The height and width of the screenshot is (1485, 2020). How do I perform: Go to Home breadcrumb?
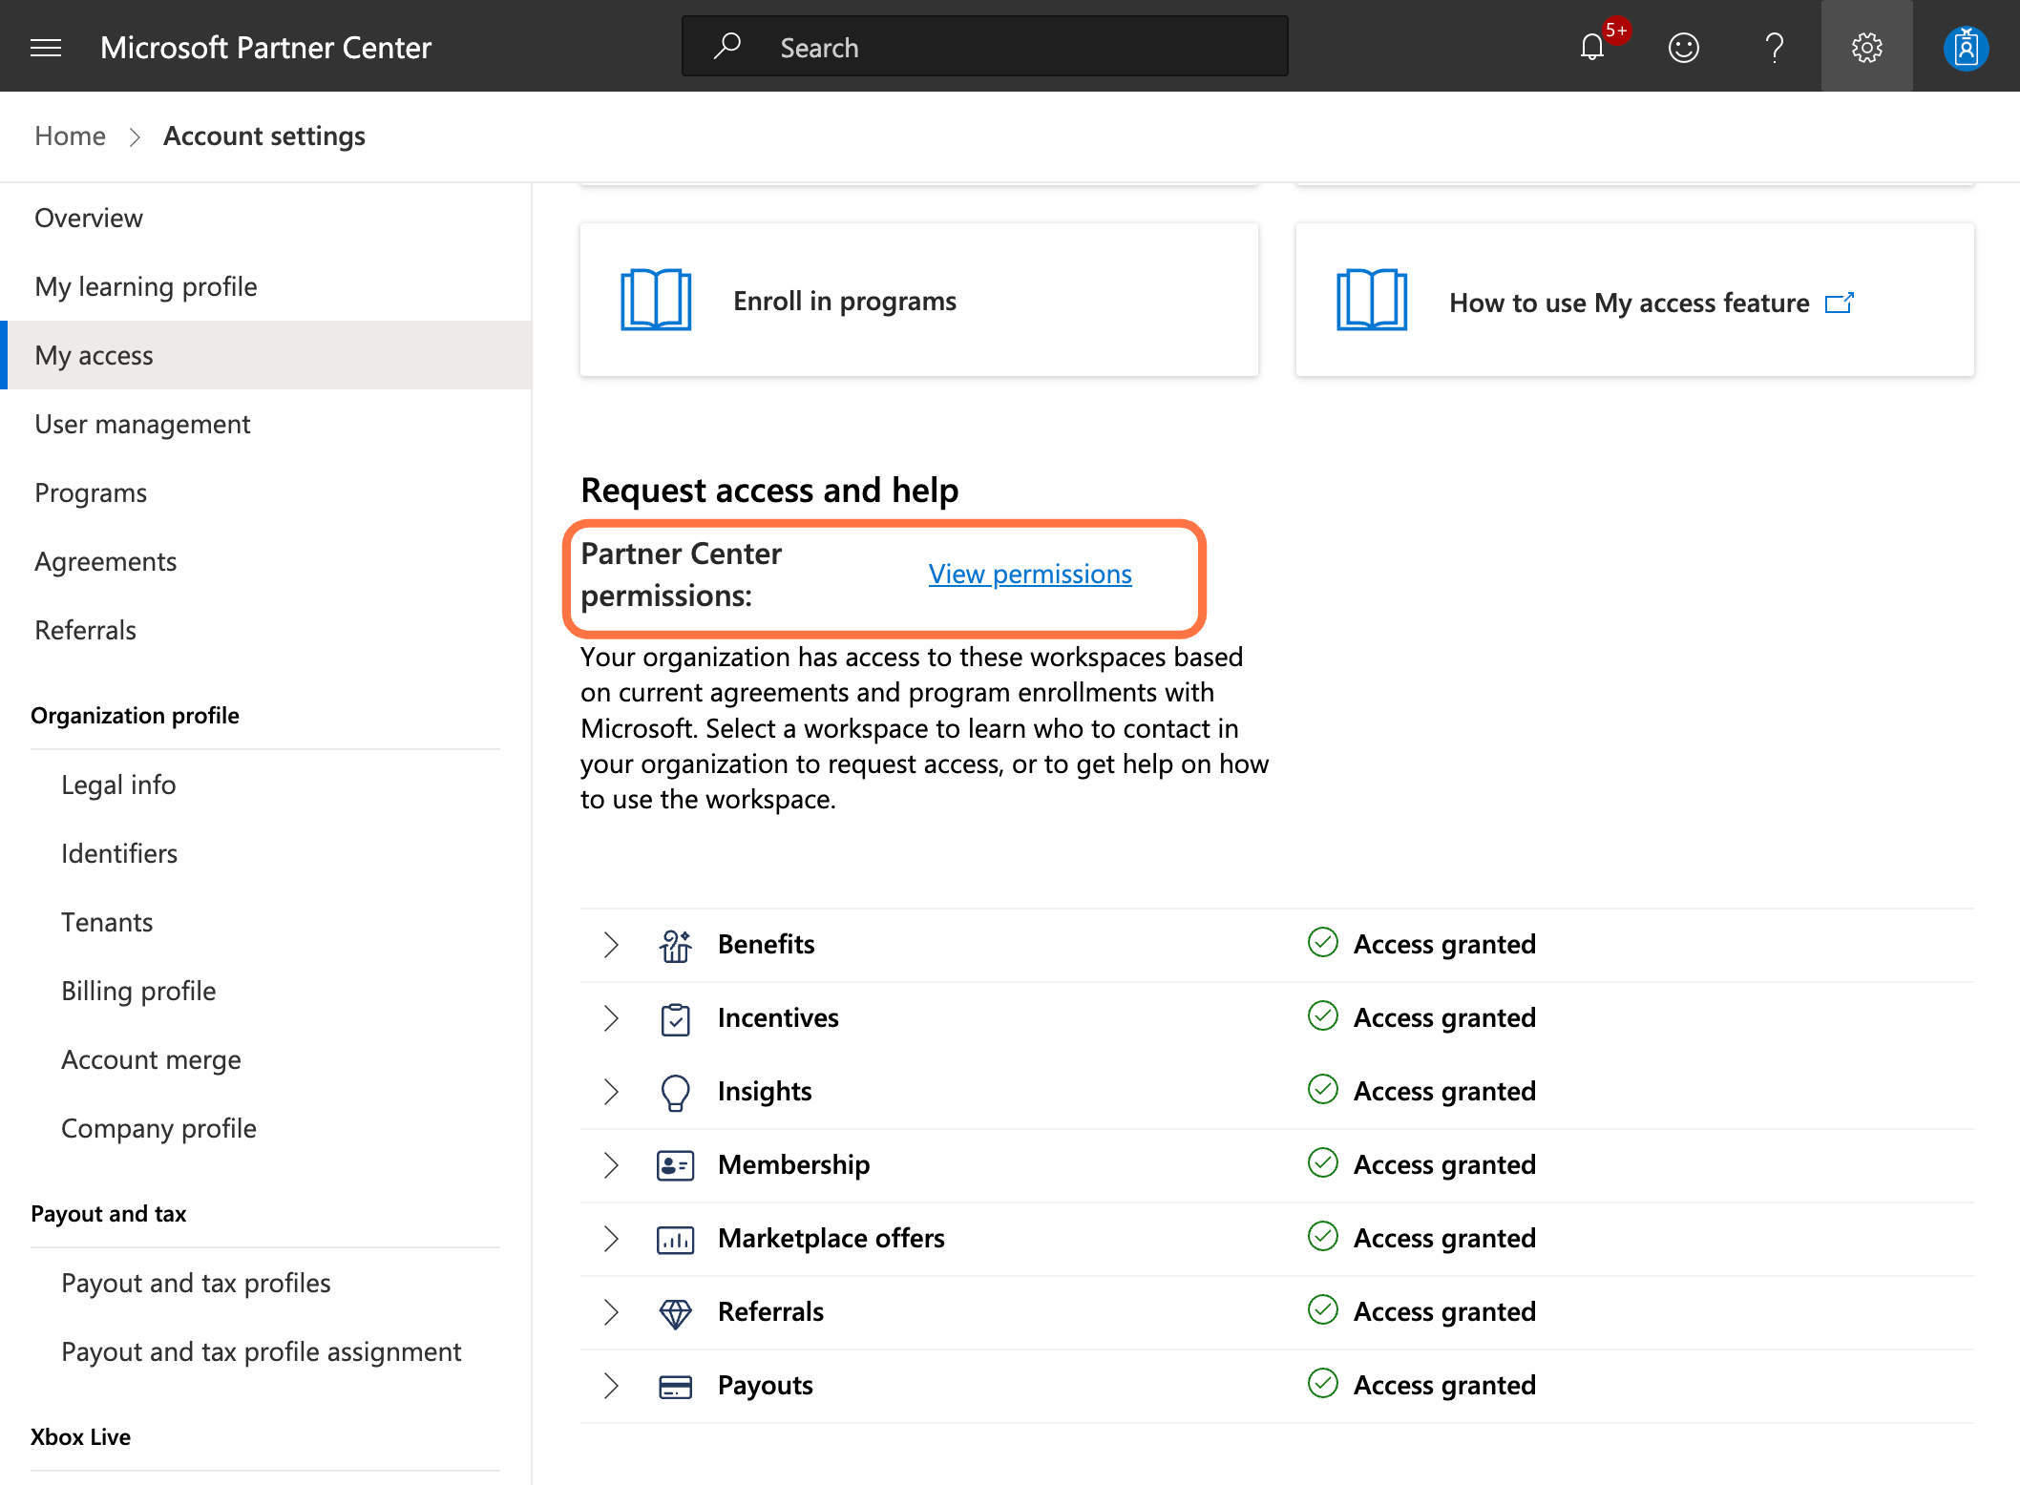pyautogui.click(x=70, y=136)
